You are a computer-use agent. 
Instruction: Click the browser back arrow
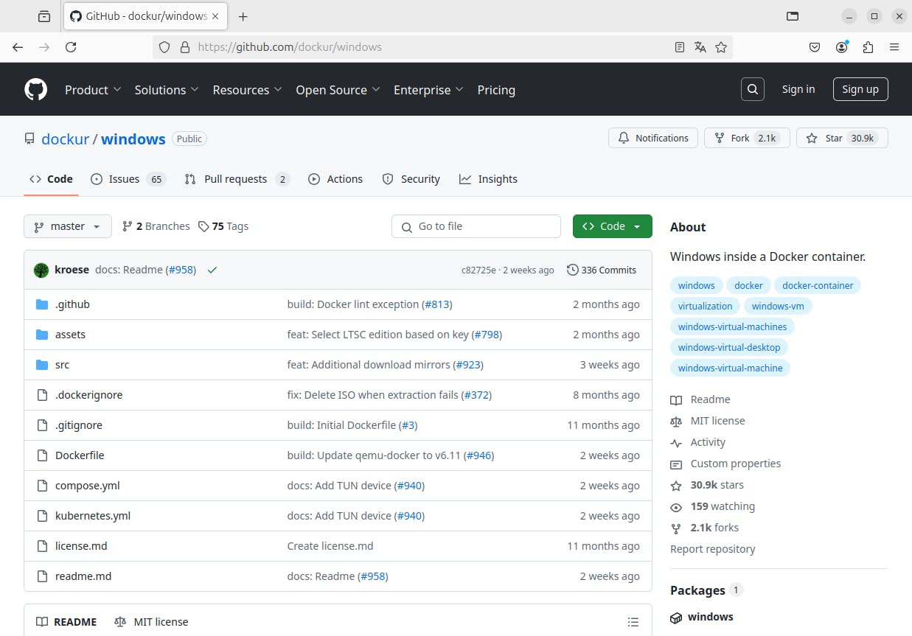click(x=18, y=47)
